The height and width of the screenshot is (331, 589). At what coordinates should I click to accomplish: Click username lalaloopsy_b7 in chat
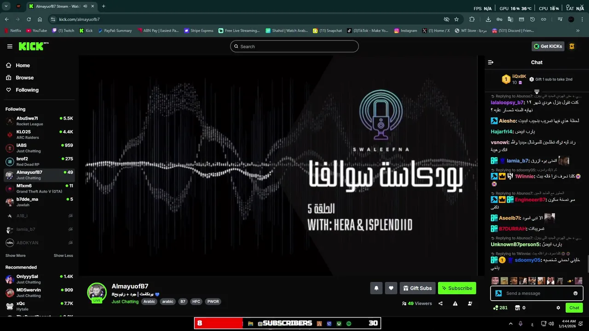(507, 103)
